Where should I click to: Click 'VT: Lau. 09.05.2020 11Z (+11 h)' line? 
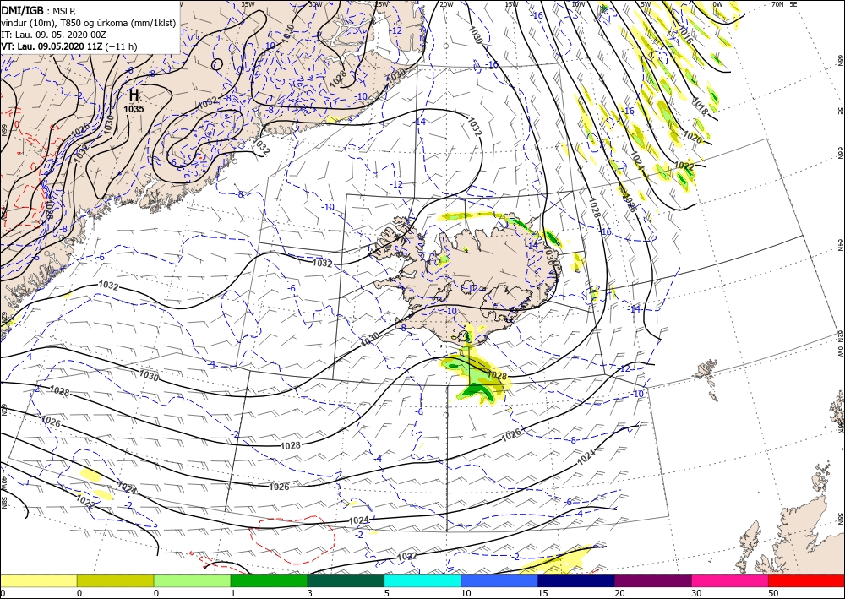pos(69,46)
